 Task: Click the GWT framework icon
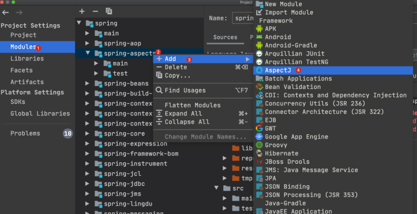coord(259,128)
